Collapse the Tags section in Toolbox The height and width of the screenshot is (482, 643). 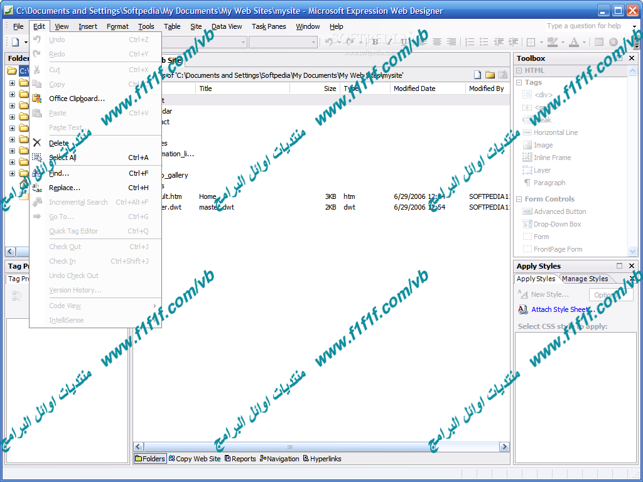click(x=519, y=82)
